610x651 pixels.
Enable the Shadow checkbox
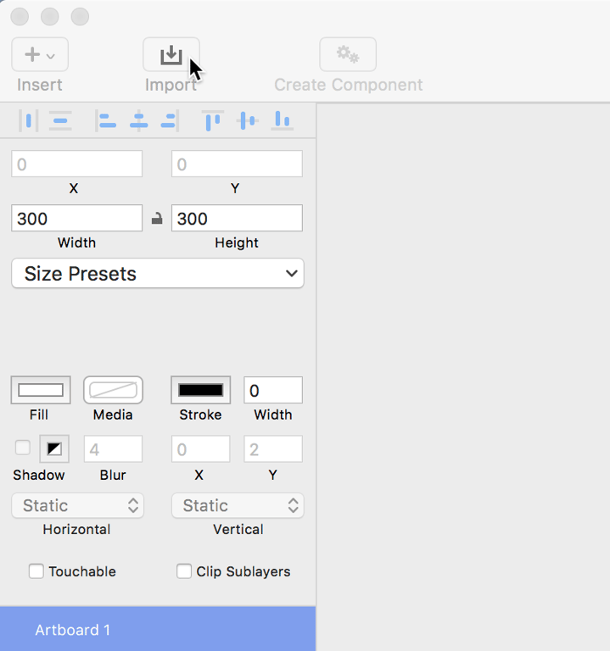[23, 448]
